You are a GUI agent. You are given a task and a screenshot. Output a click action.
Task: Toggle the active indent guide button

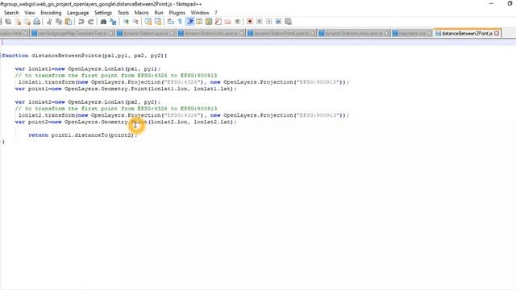tap(190, 22)
